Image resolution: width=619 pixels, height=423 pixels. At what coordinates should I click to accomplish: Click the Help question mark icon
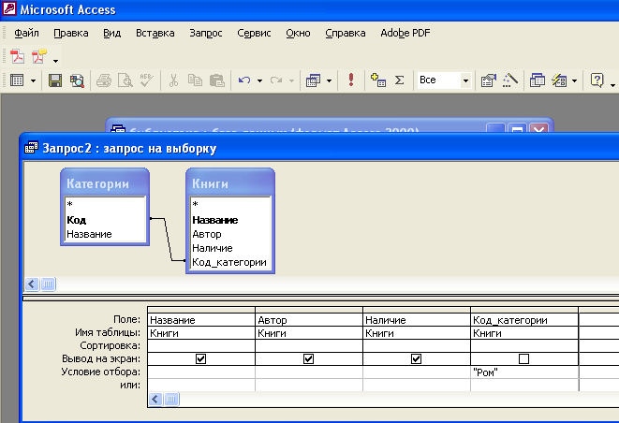click(x=597, y=80)
